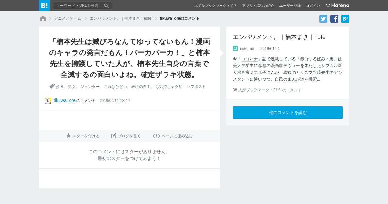
Task: Share on Twitter icon
Action: [323, 19]
